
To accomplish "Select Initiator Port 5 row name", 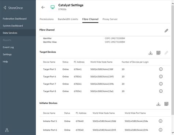I will click(50, 121).
